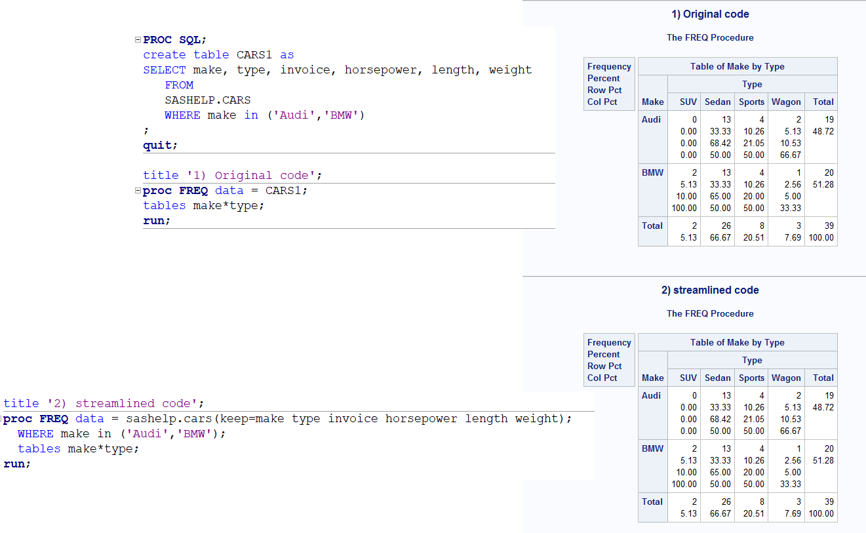866x533 pixels.
Task: Select SASHELP.CARS in the FROM clause
Action: coord(207,100)
